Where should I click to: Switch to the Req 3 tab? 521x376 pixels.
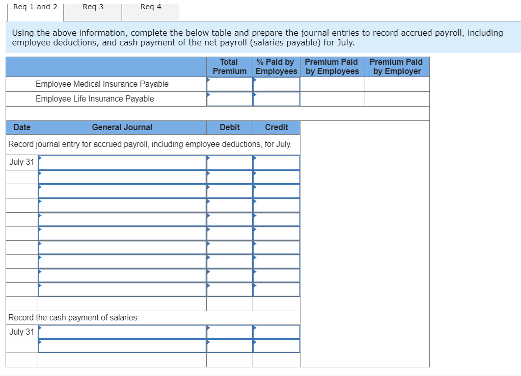tap(93, 11)
